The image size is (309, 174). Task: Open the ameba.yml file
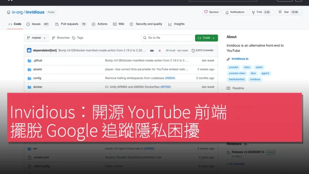[x=41, y=157]
